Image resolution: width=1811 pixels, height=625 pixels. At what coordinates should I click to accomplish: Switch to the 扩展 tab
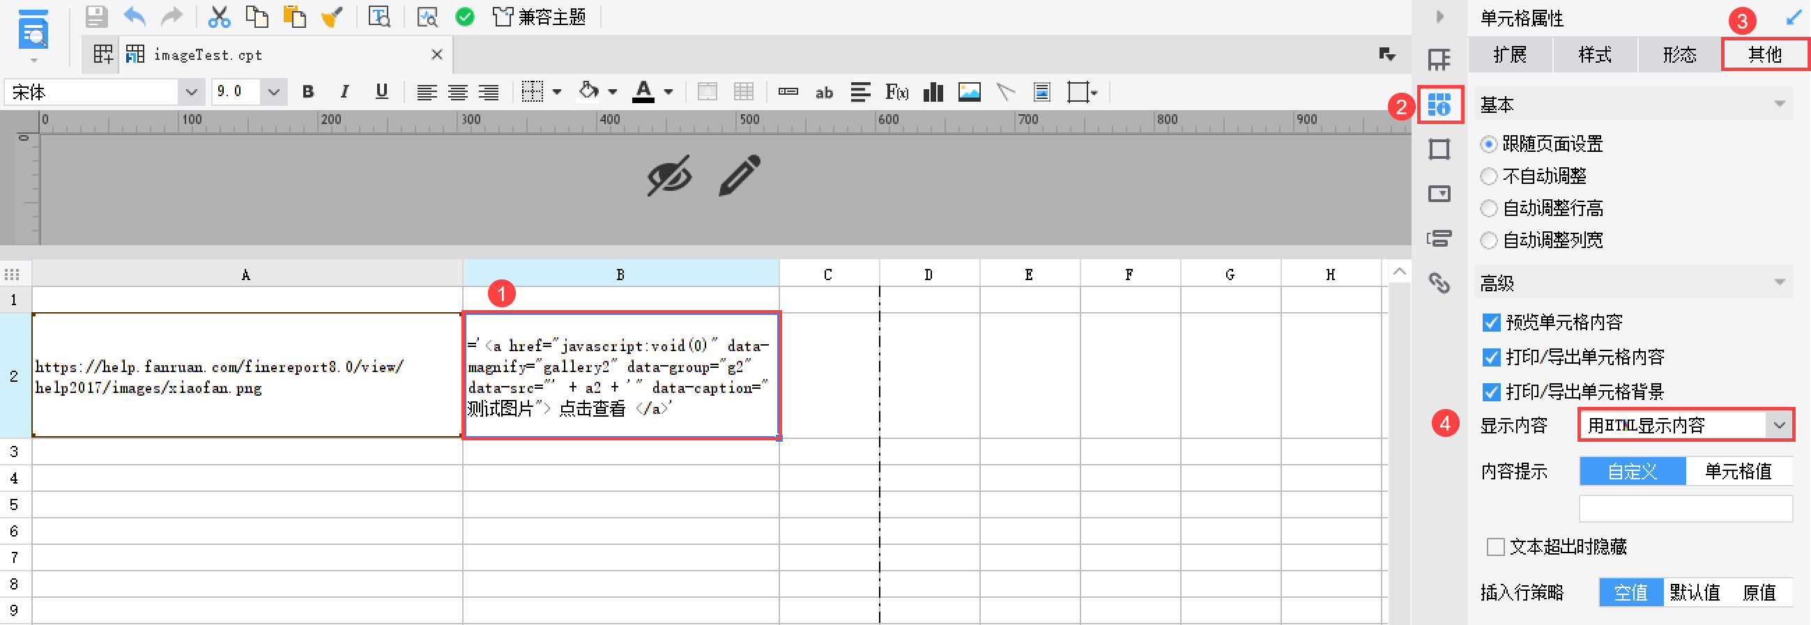tap(1510, 55)
